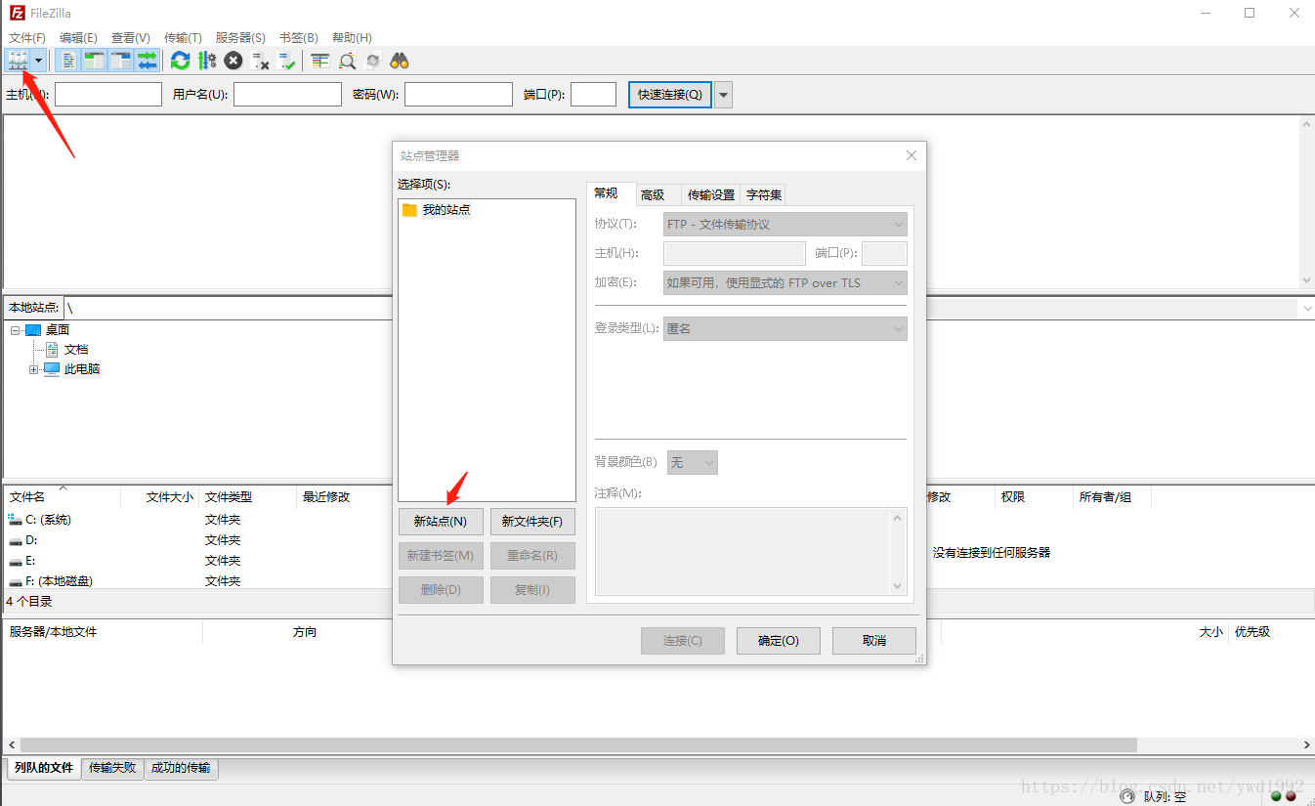Open the 协议(T) protocol dropdown

785,225
